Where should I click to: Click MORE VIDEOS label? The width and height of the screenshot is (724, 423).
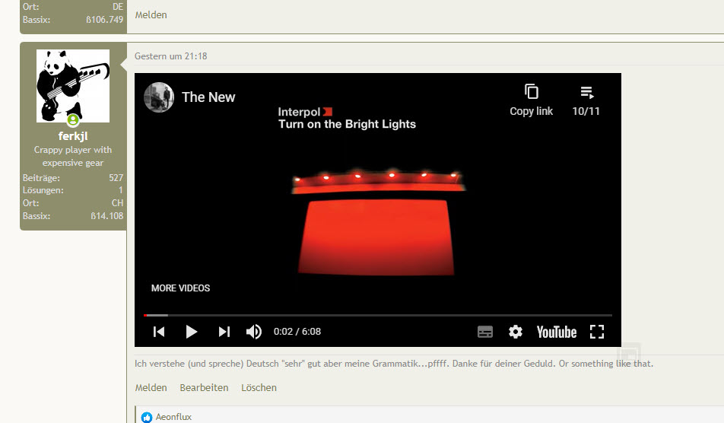pos(180,288)
